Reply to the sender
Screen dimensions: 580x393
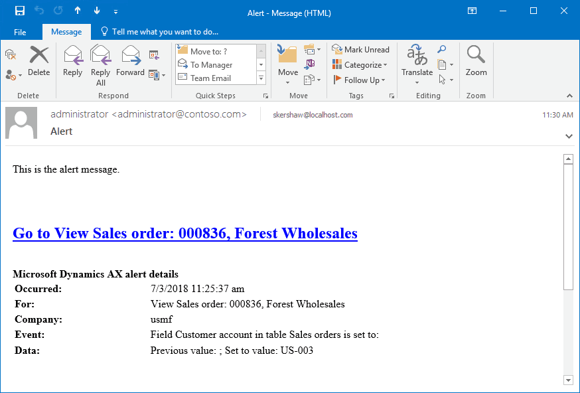(x=72, y=61)
